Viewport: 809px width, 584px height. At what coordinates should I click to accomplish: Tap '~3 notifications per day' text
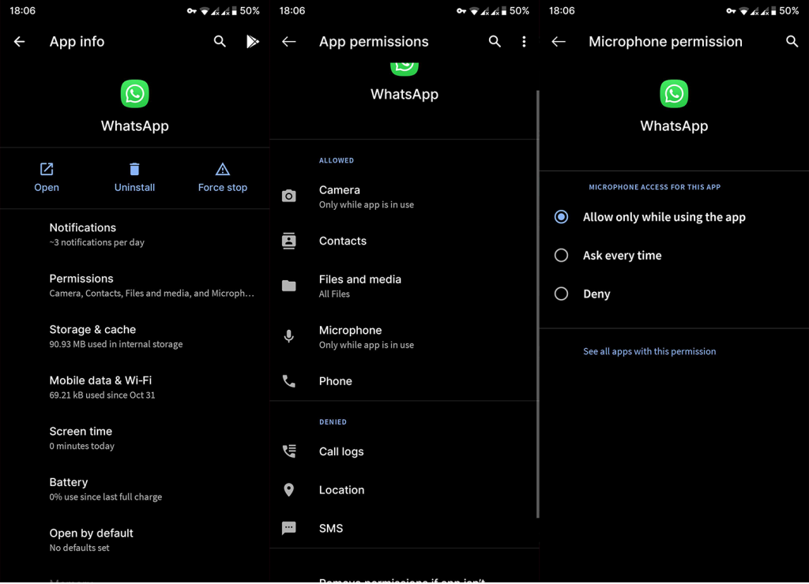(x=96, y=242)
